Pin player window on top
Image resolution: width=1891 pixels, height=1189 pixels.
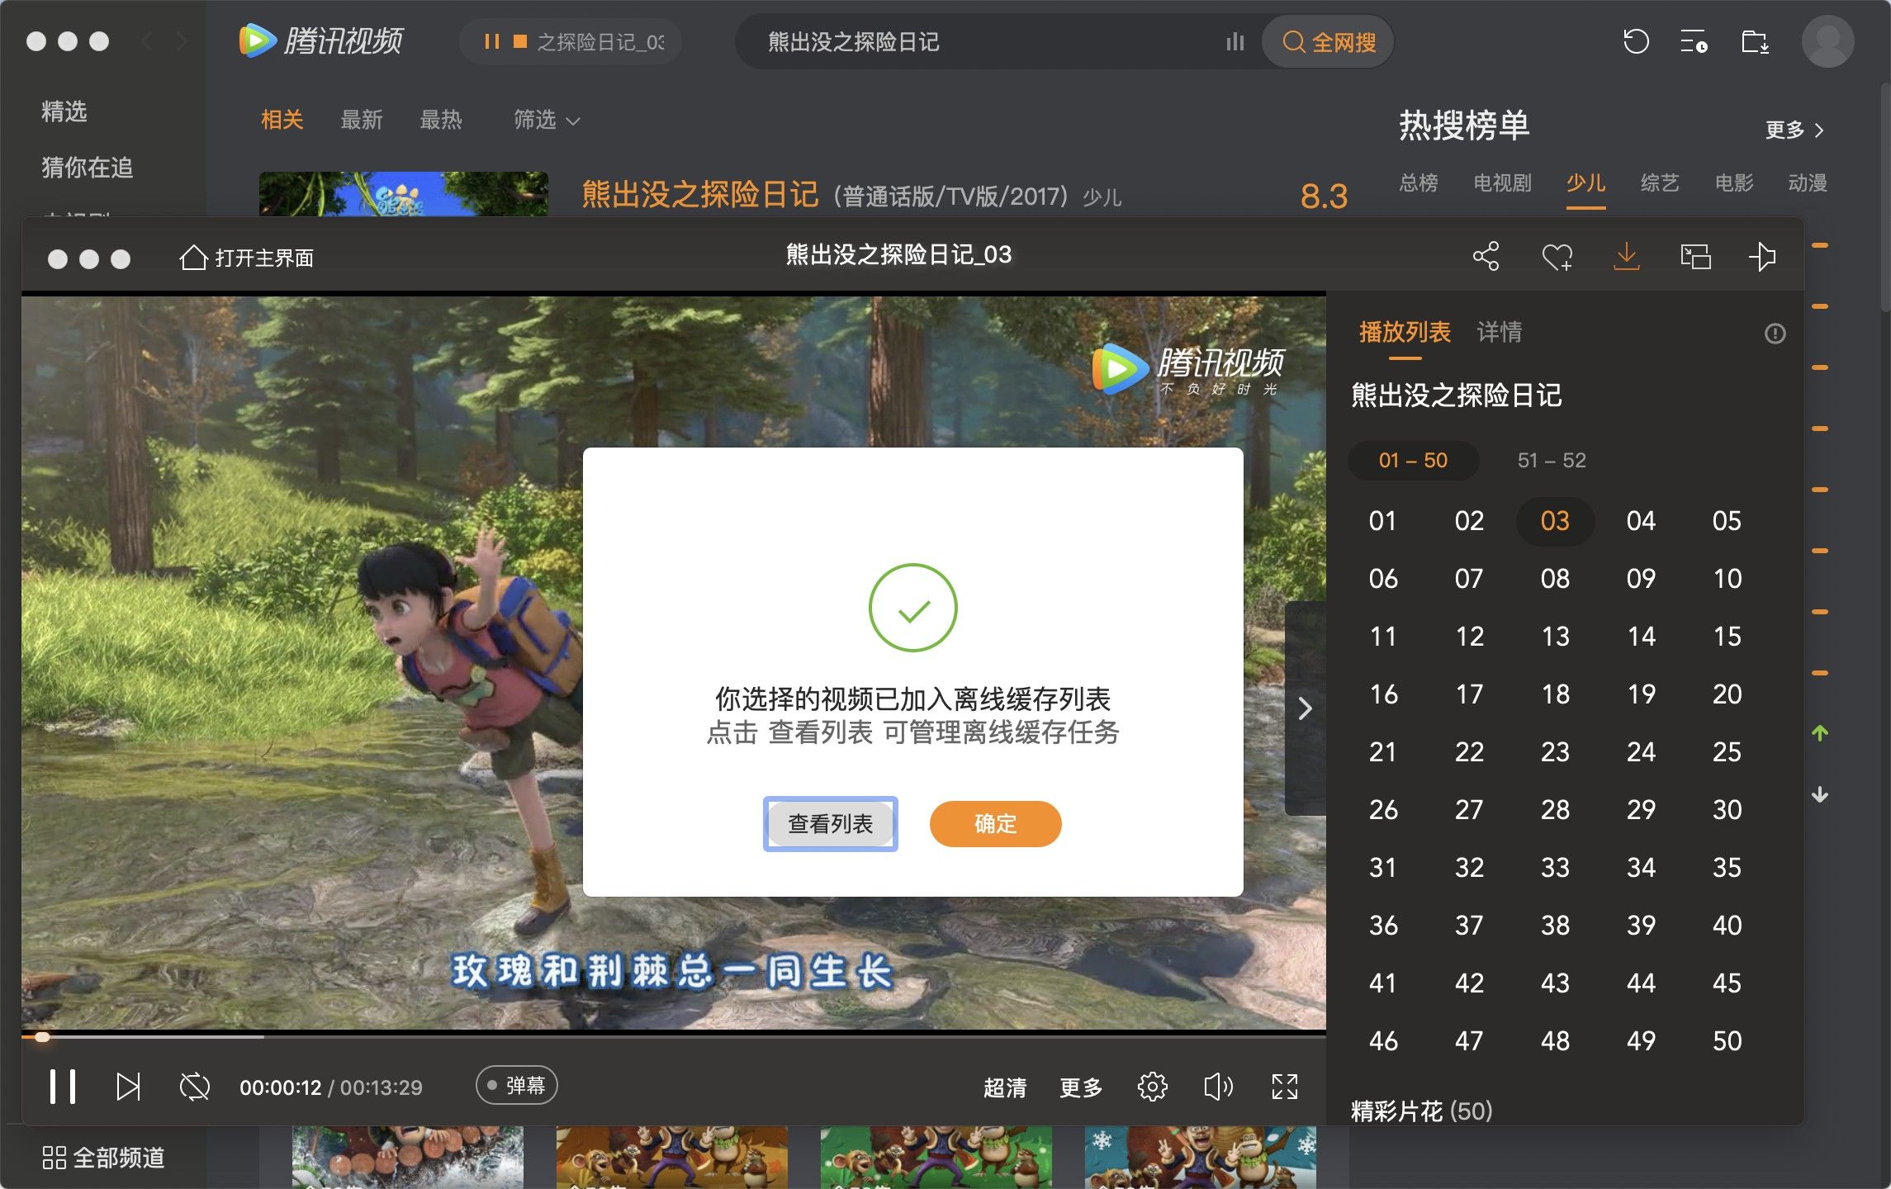coord(1762,257)
